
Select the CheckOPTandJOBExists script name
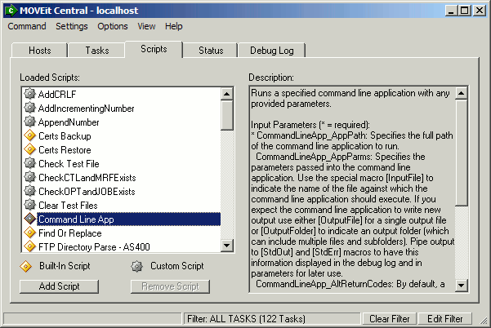87,192
